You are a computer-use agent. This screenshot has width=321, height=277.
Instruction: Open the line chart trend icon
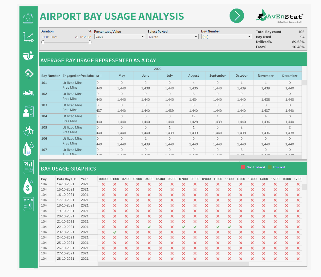(28, 37)
